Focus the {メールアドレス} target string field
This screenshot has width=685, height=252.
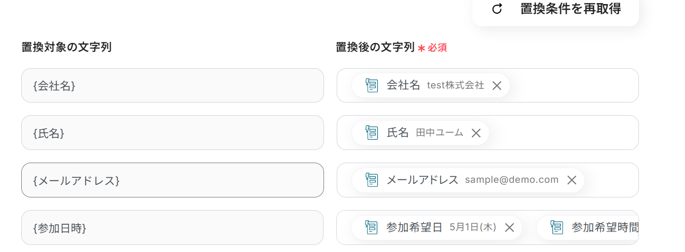click(x=172, y=180)
